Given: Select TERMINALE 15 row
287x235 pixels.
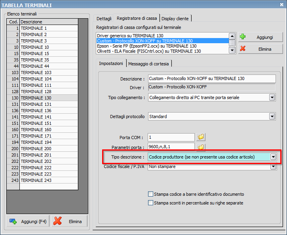Looking at the screenshot, I should (x=42, y=53).
